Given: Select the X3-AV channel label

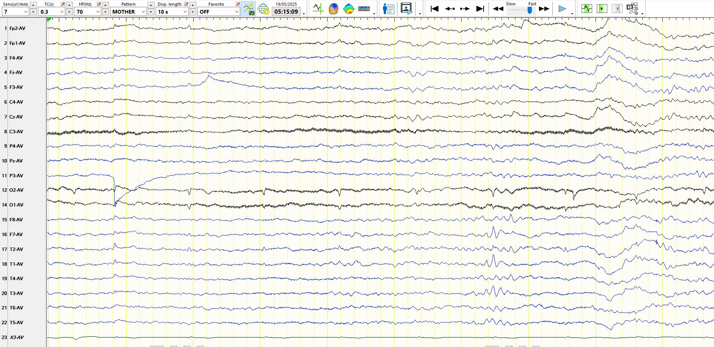Looking at the screenshot, I should point(17,338).
